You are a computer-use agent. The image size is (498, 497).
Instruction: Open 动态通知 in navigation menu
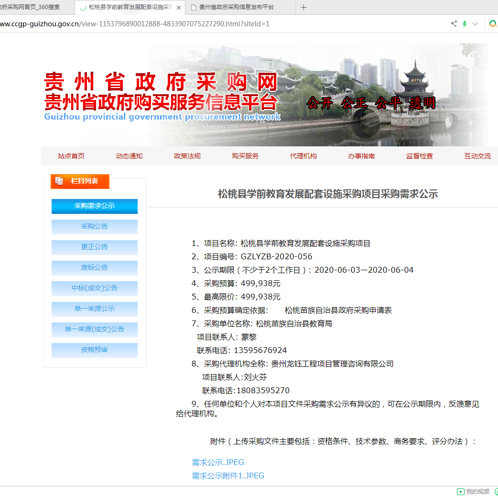pos(129,156)
